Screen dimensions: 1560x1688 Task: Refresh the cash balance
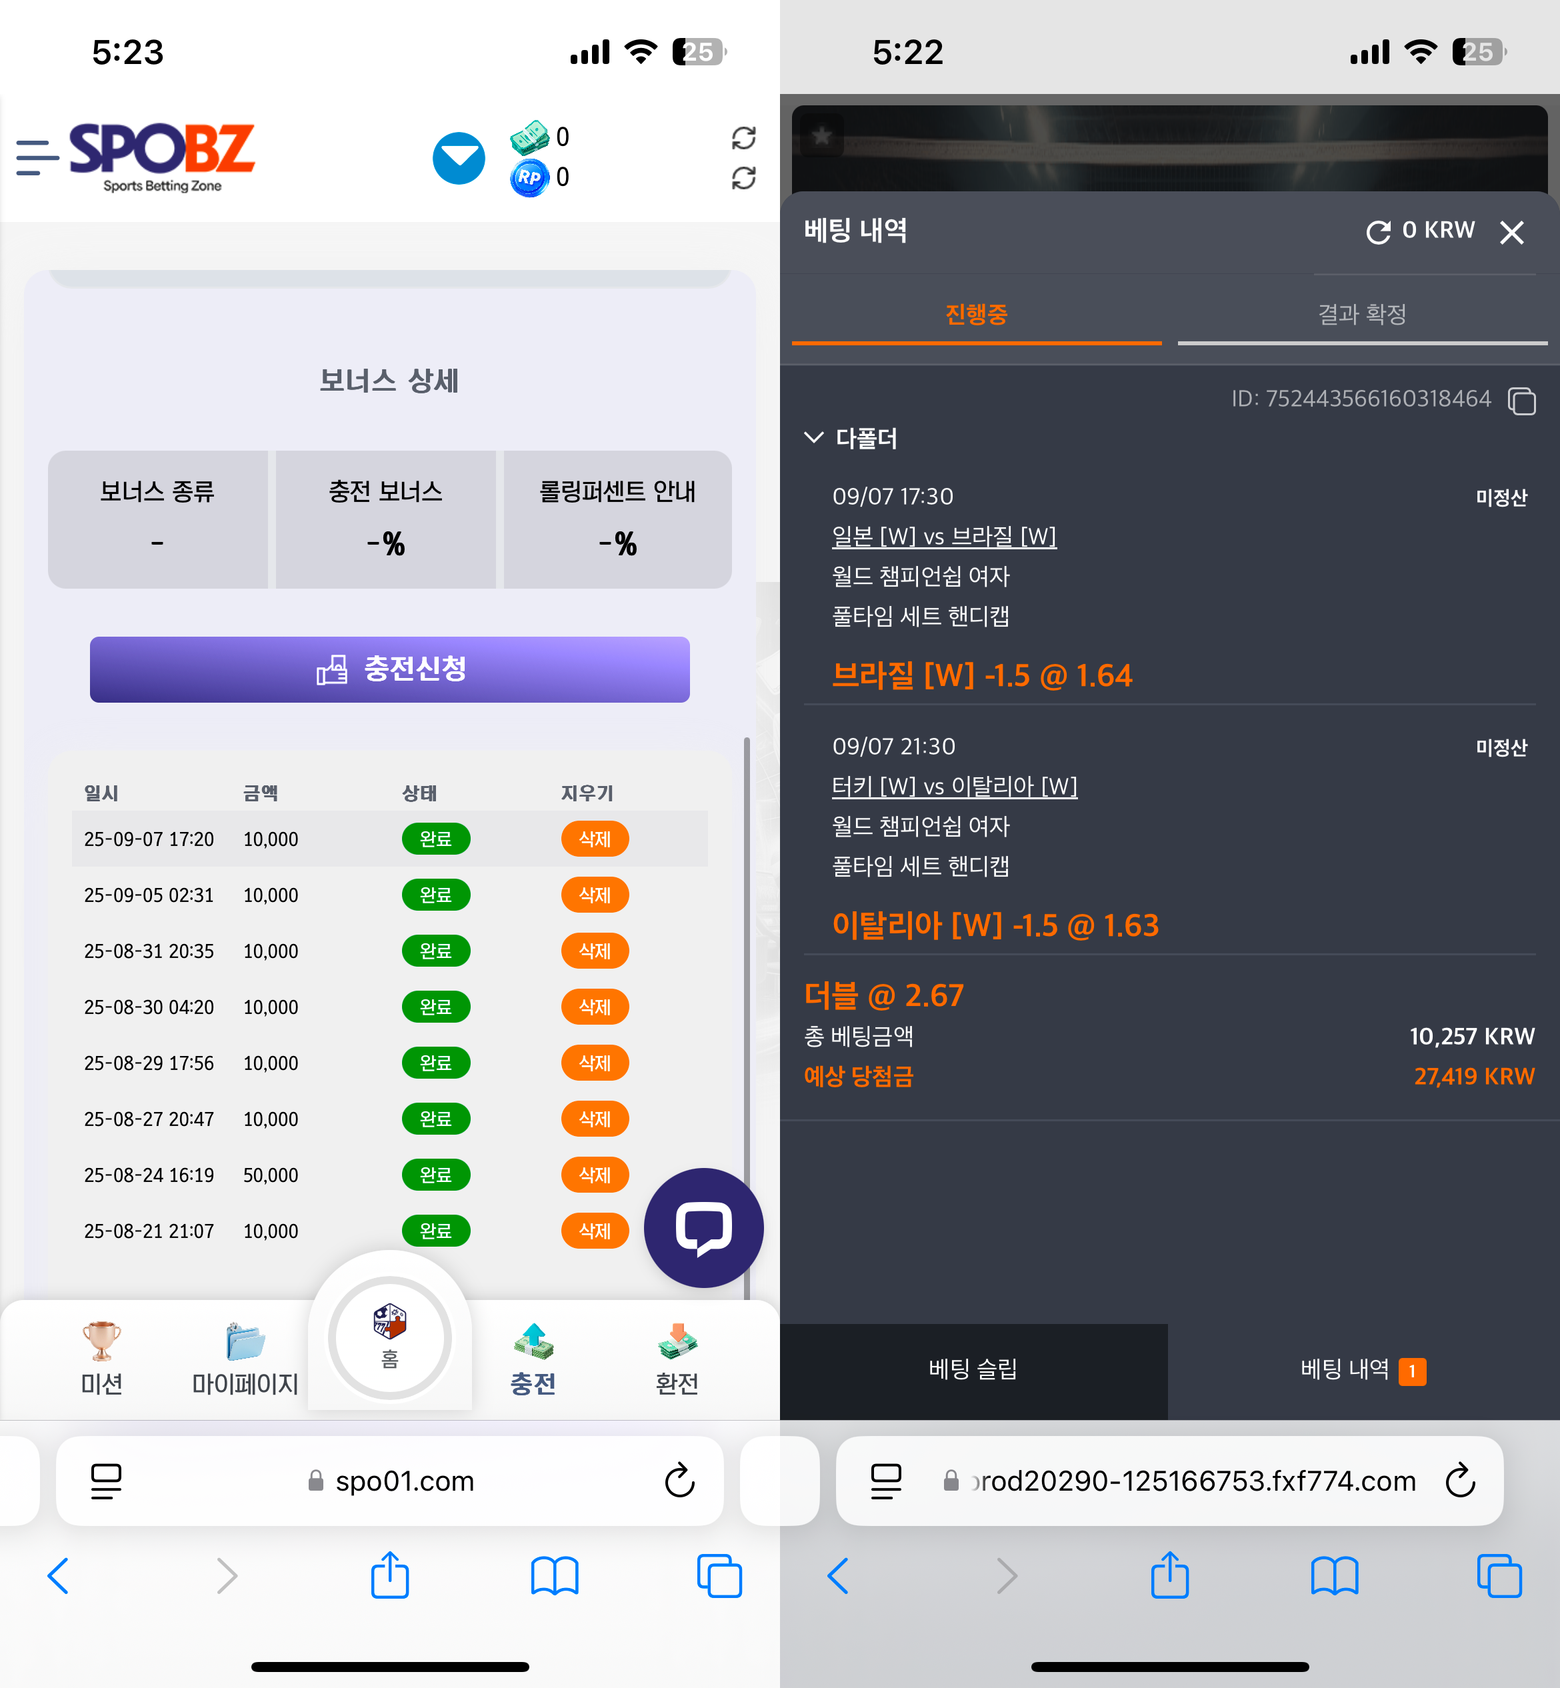(x=743, y=137)
